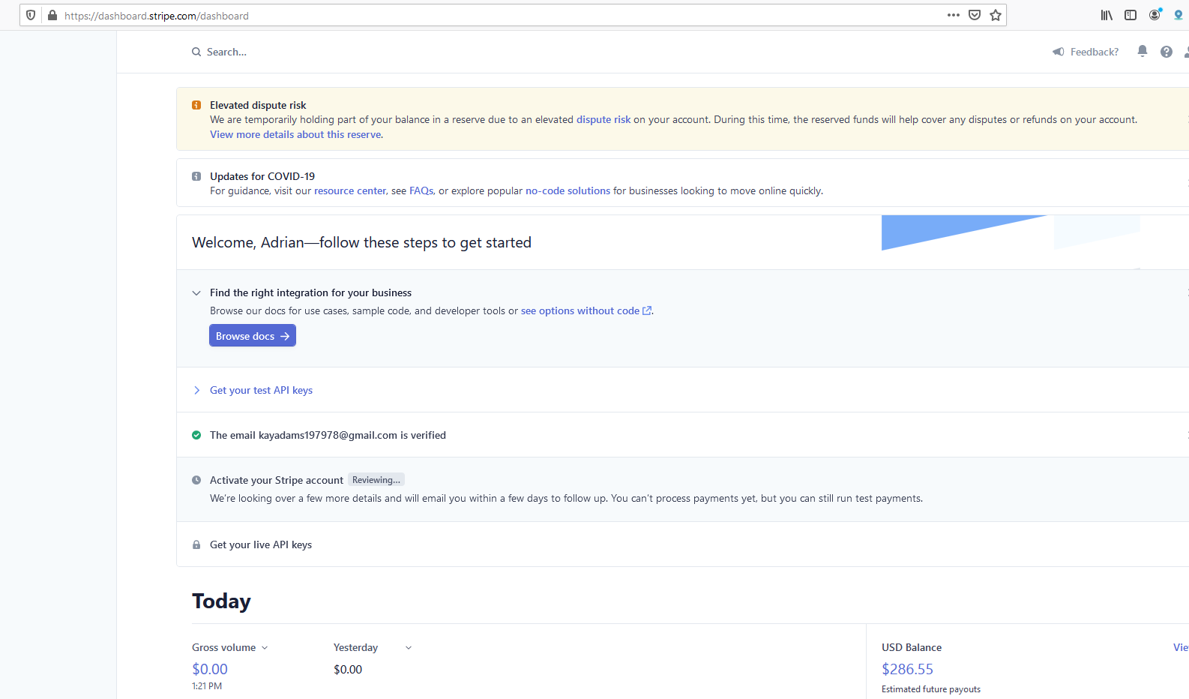Open the Yesterday comparison dropdown

[373, 647]
